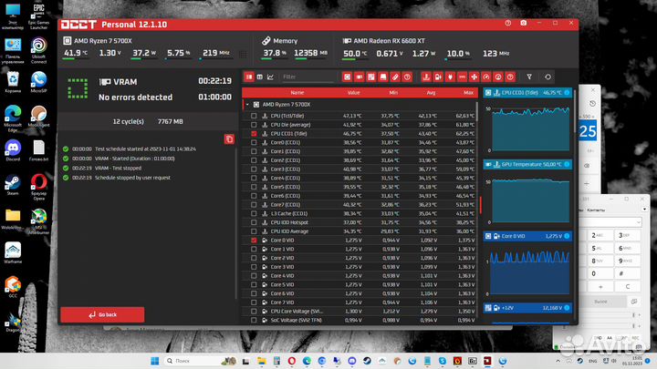The width and height of the screenshot is (657, 369).
Task: Uncheck the CPU CCD1 (Tdie) checkbox
Action: tap(254, 133)
